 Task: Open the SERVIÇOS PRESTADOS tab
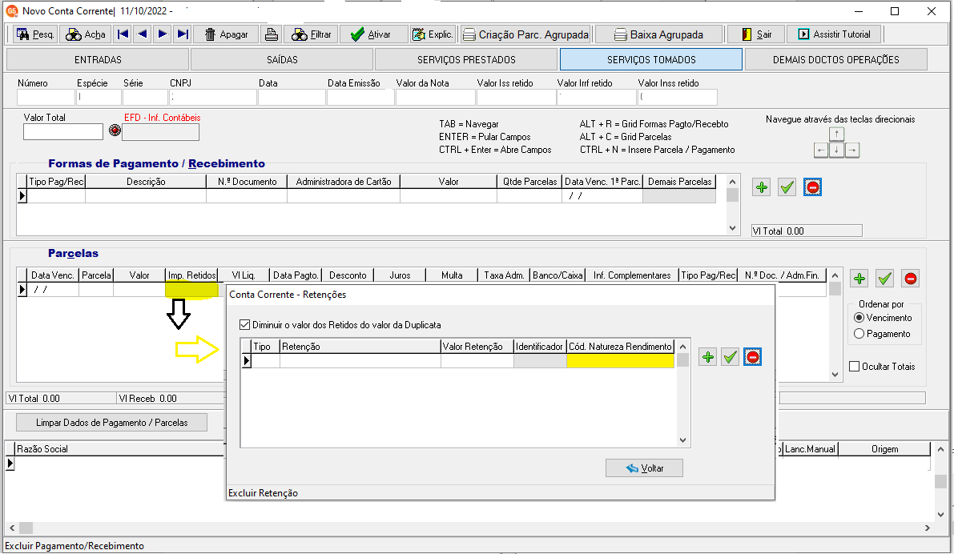point(467,59)
